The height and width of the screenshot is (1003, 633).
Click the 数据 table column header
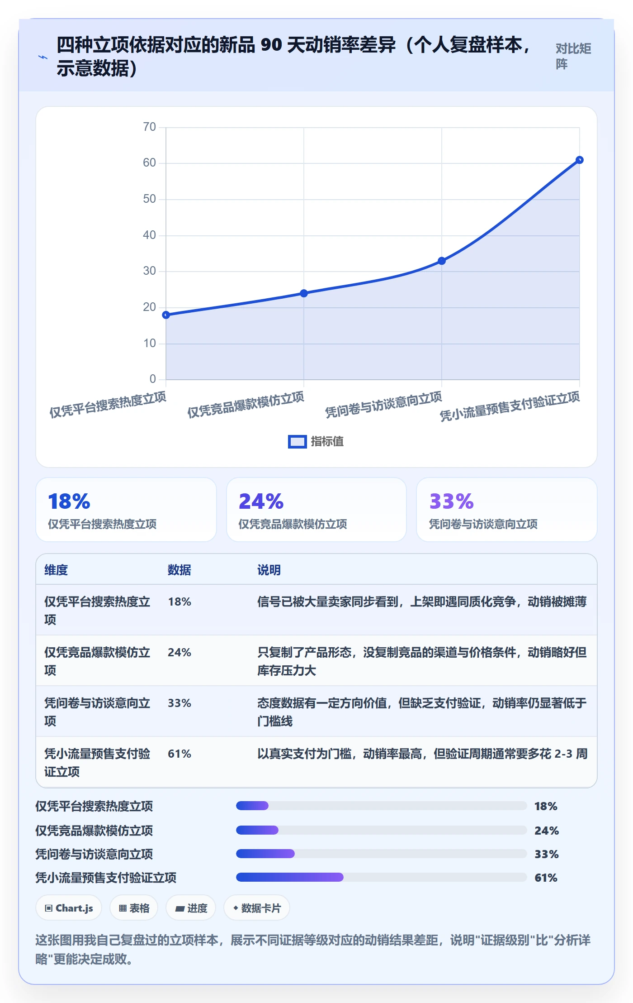(x=180, y=570)
